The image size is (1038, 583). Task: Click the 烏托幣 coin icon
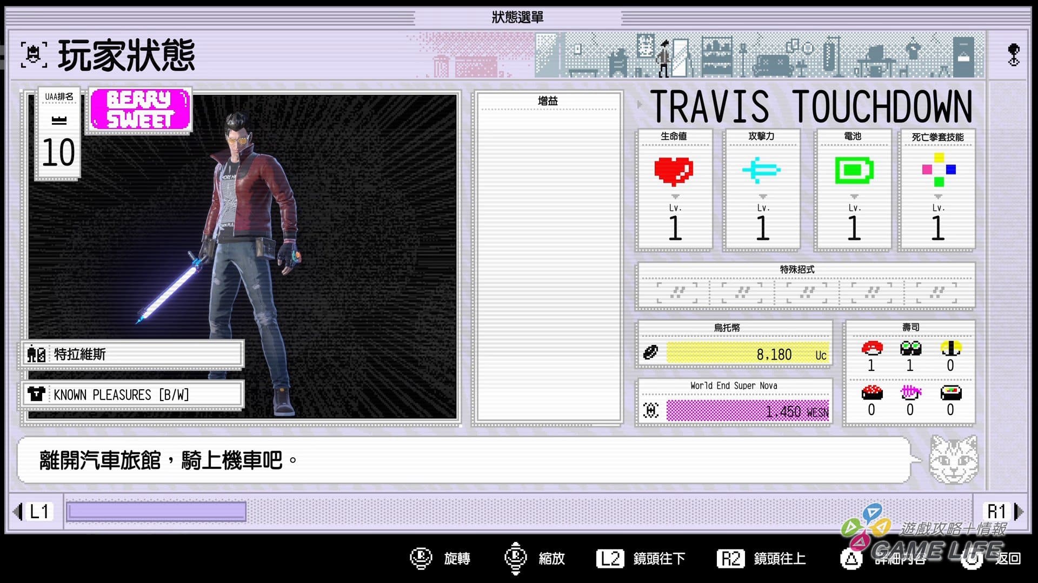click(x=651, y=353)
